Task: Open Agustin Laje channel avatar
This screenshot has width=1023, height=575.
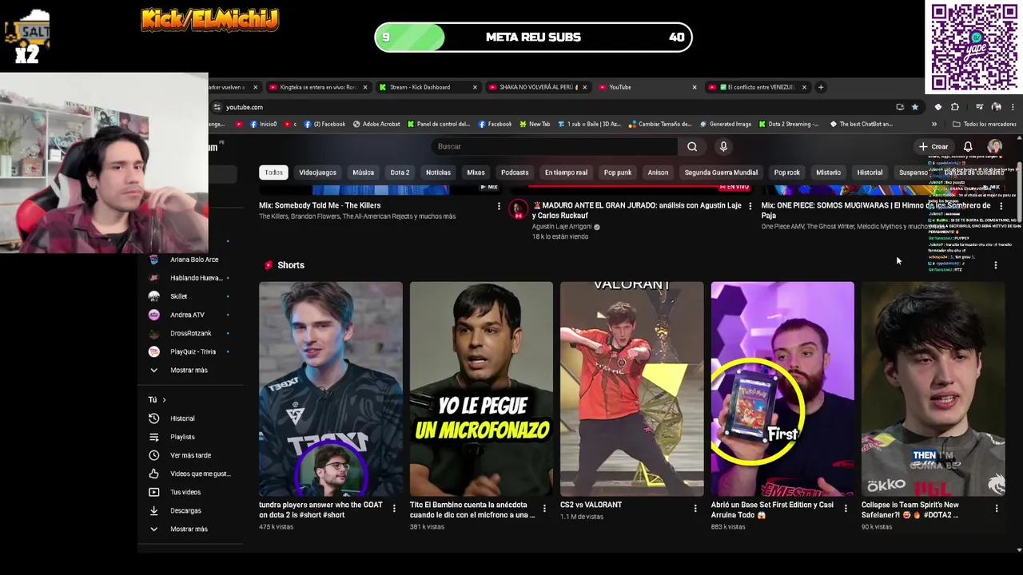Action: [x=519, y=210]
